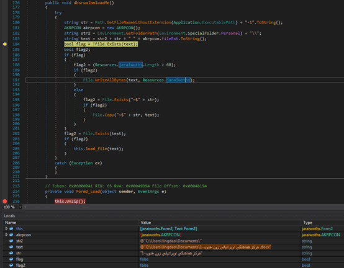The width and height of the screenshot is (344, 268).
Task: Click the Name column header in Locals
Action: coord(11,223)
